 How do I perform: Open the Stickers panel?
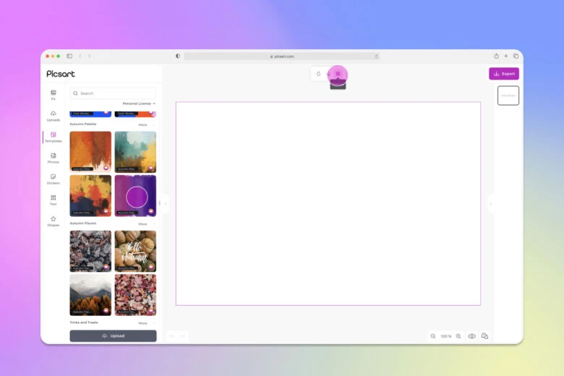coord(53,179)
